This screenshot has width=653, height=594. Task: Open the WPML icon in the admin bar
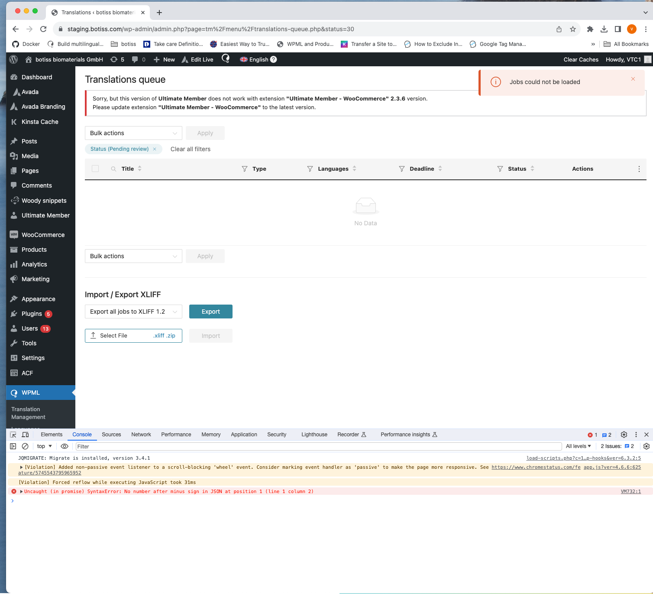(226, 58)
